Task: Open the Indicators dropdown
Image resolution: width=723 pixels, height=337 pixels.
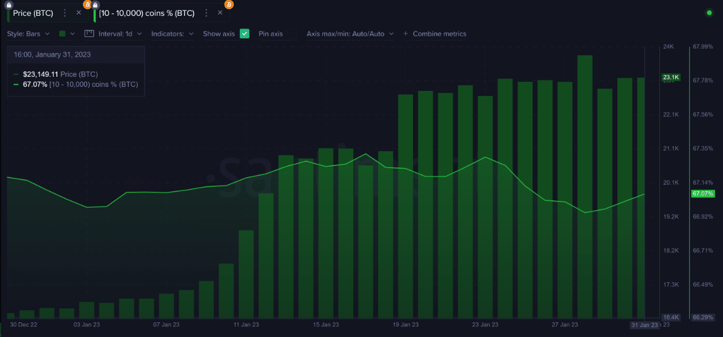Action: (172, 34)
